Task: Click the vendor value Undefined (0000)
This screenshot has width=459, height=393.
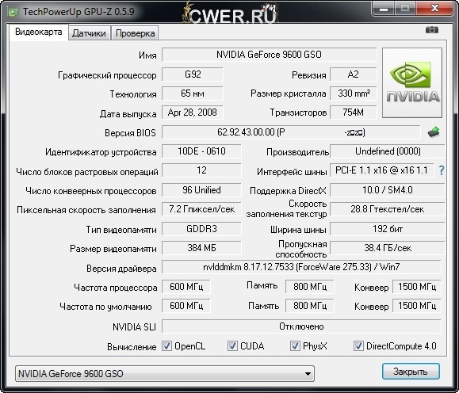Action: click(x=388, y=151)
